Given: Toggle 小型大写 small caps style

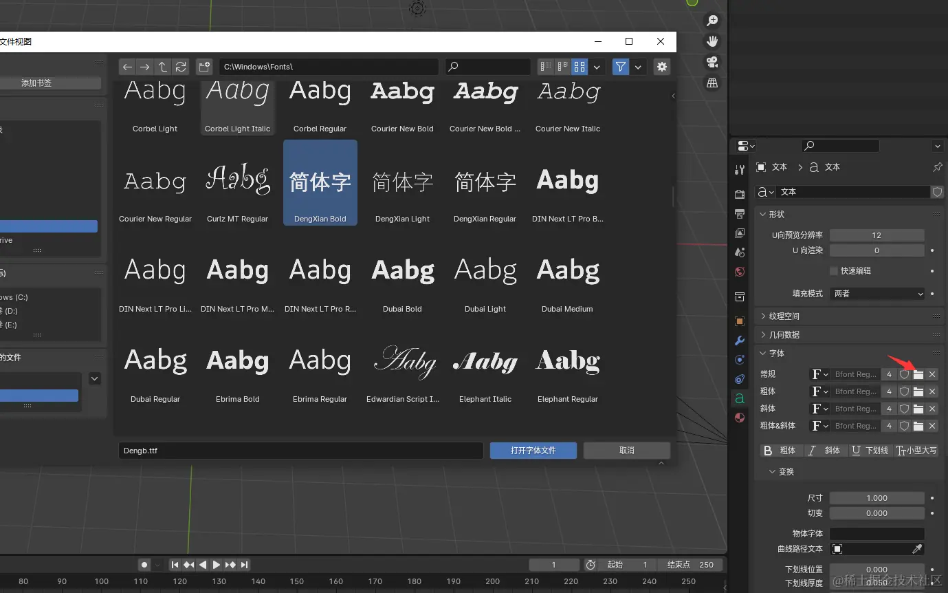Looking at the screenshot, I should (916, 451).
